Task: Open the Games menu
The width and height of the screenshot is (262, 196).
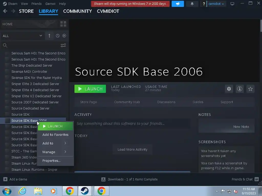Action: pyautogui.click(x=50, y=4)
